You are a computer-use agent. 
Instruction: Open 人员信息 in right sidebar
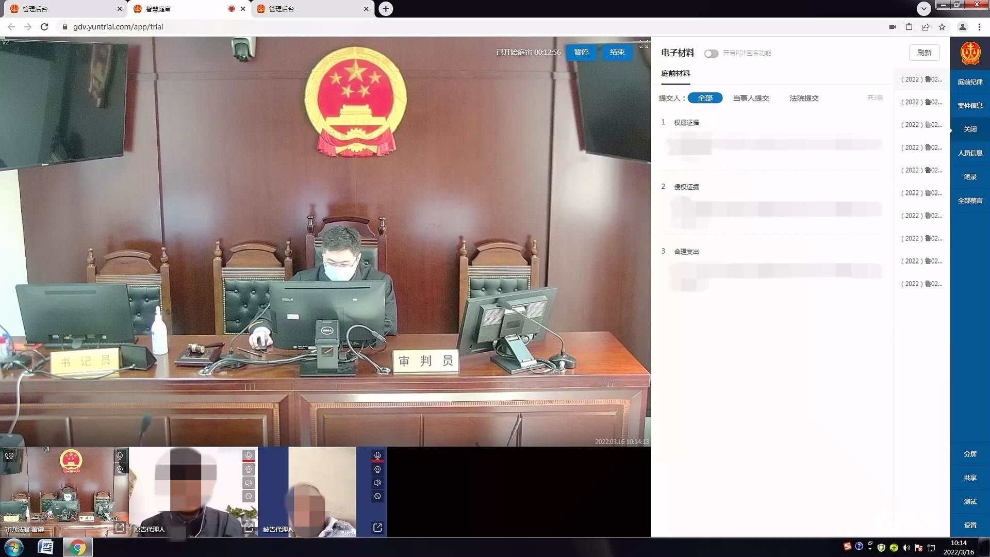(x=970, y=153)
